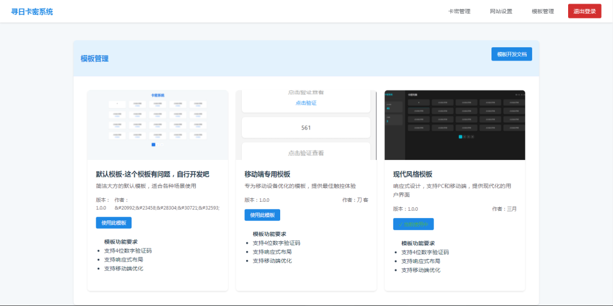This screenshot has width=613, height=306.
Task: Click 模板功能要求 heading in 默认模板 card
Action: click(121, 242)
